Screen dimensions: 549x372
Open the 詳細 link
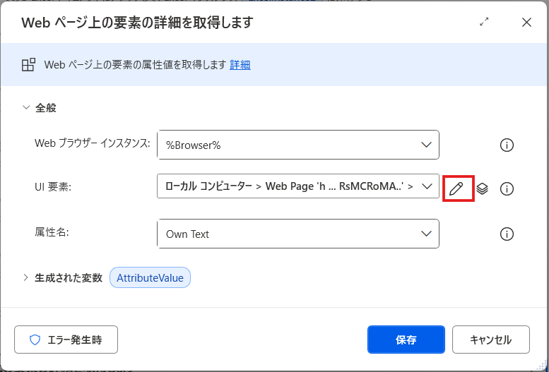240,65
